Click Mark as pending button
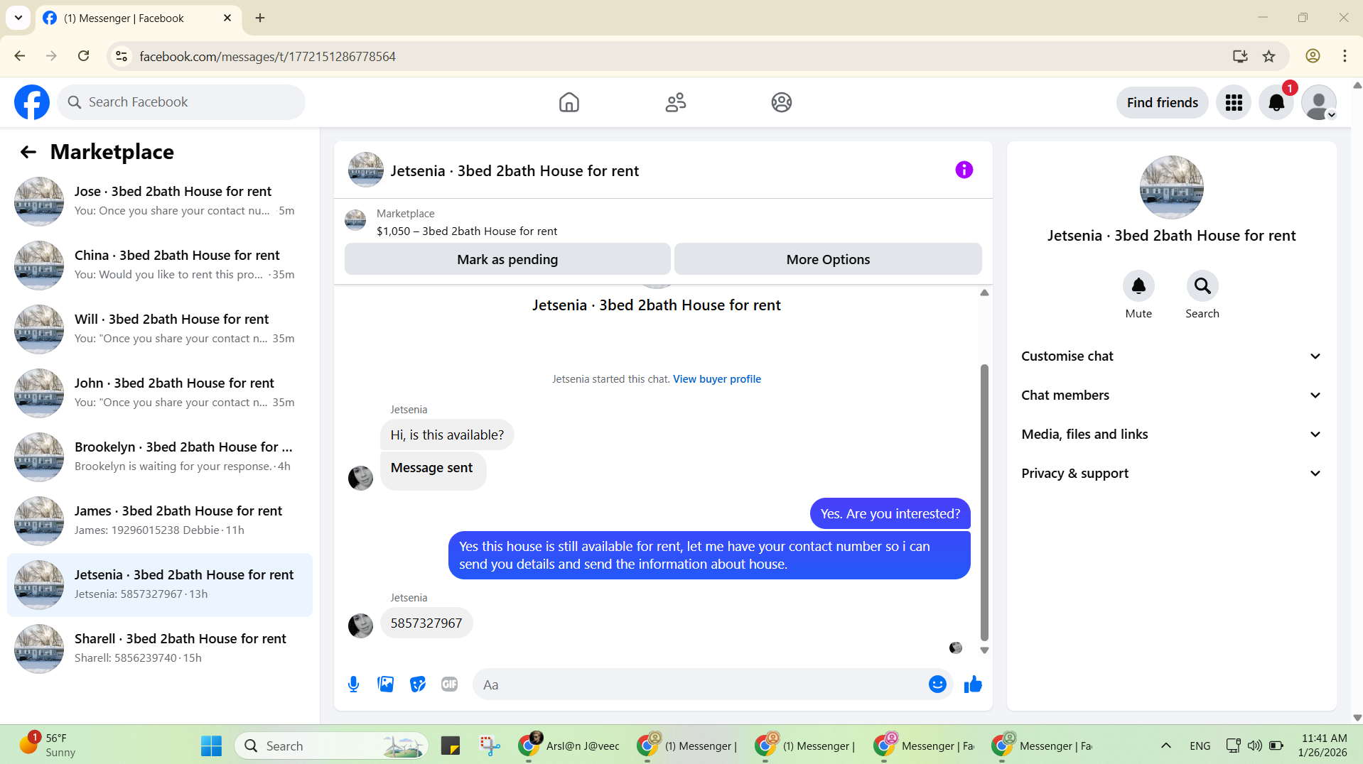Image resolution: width=1363 pixels, height=764 pixels. [507, 259]
